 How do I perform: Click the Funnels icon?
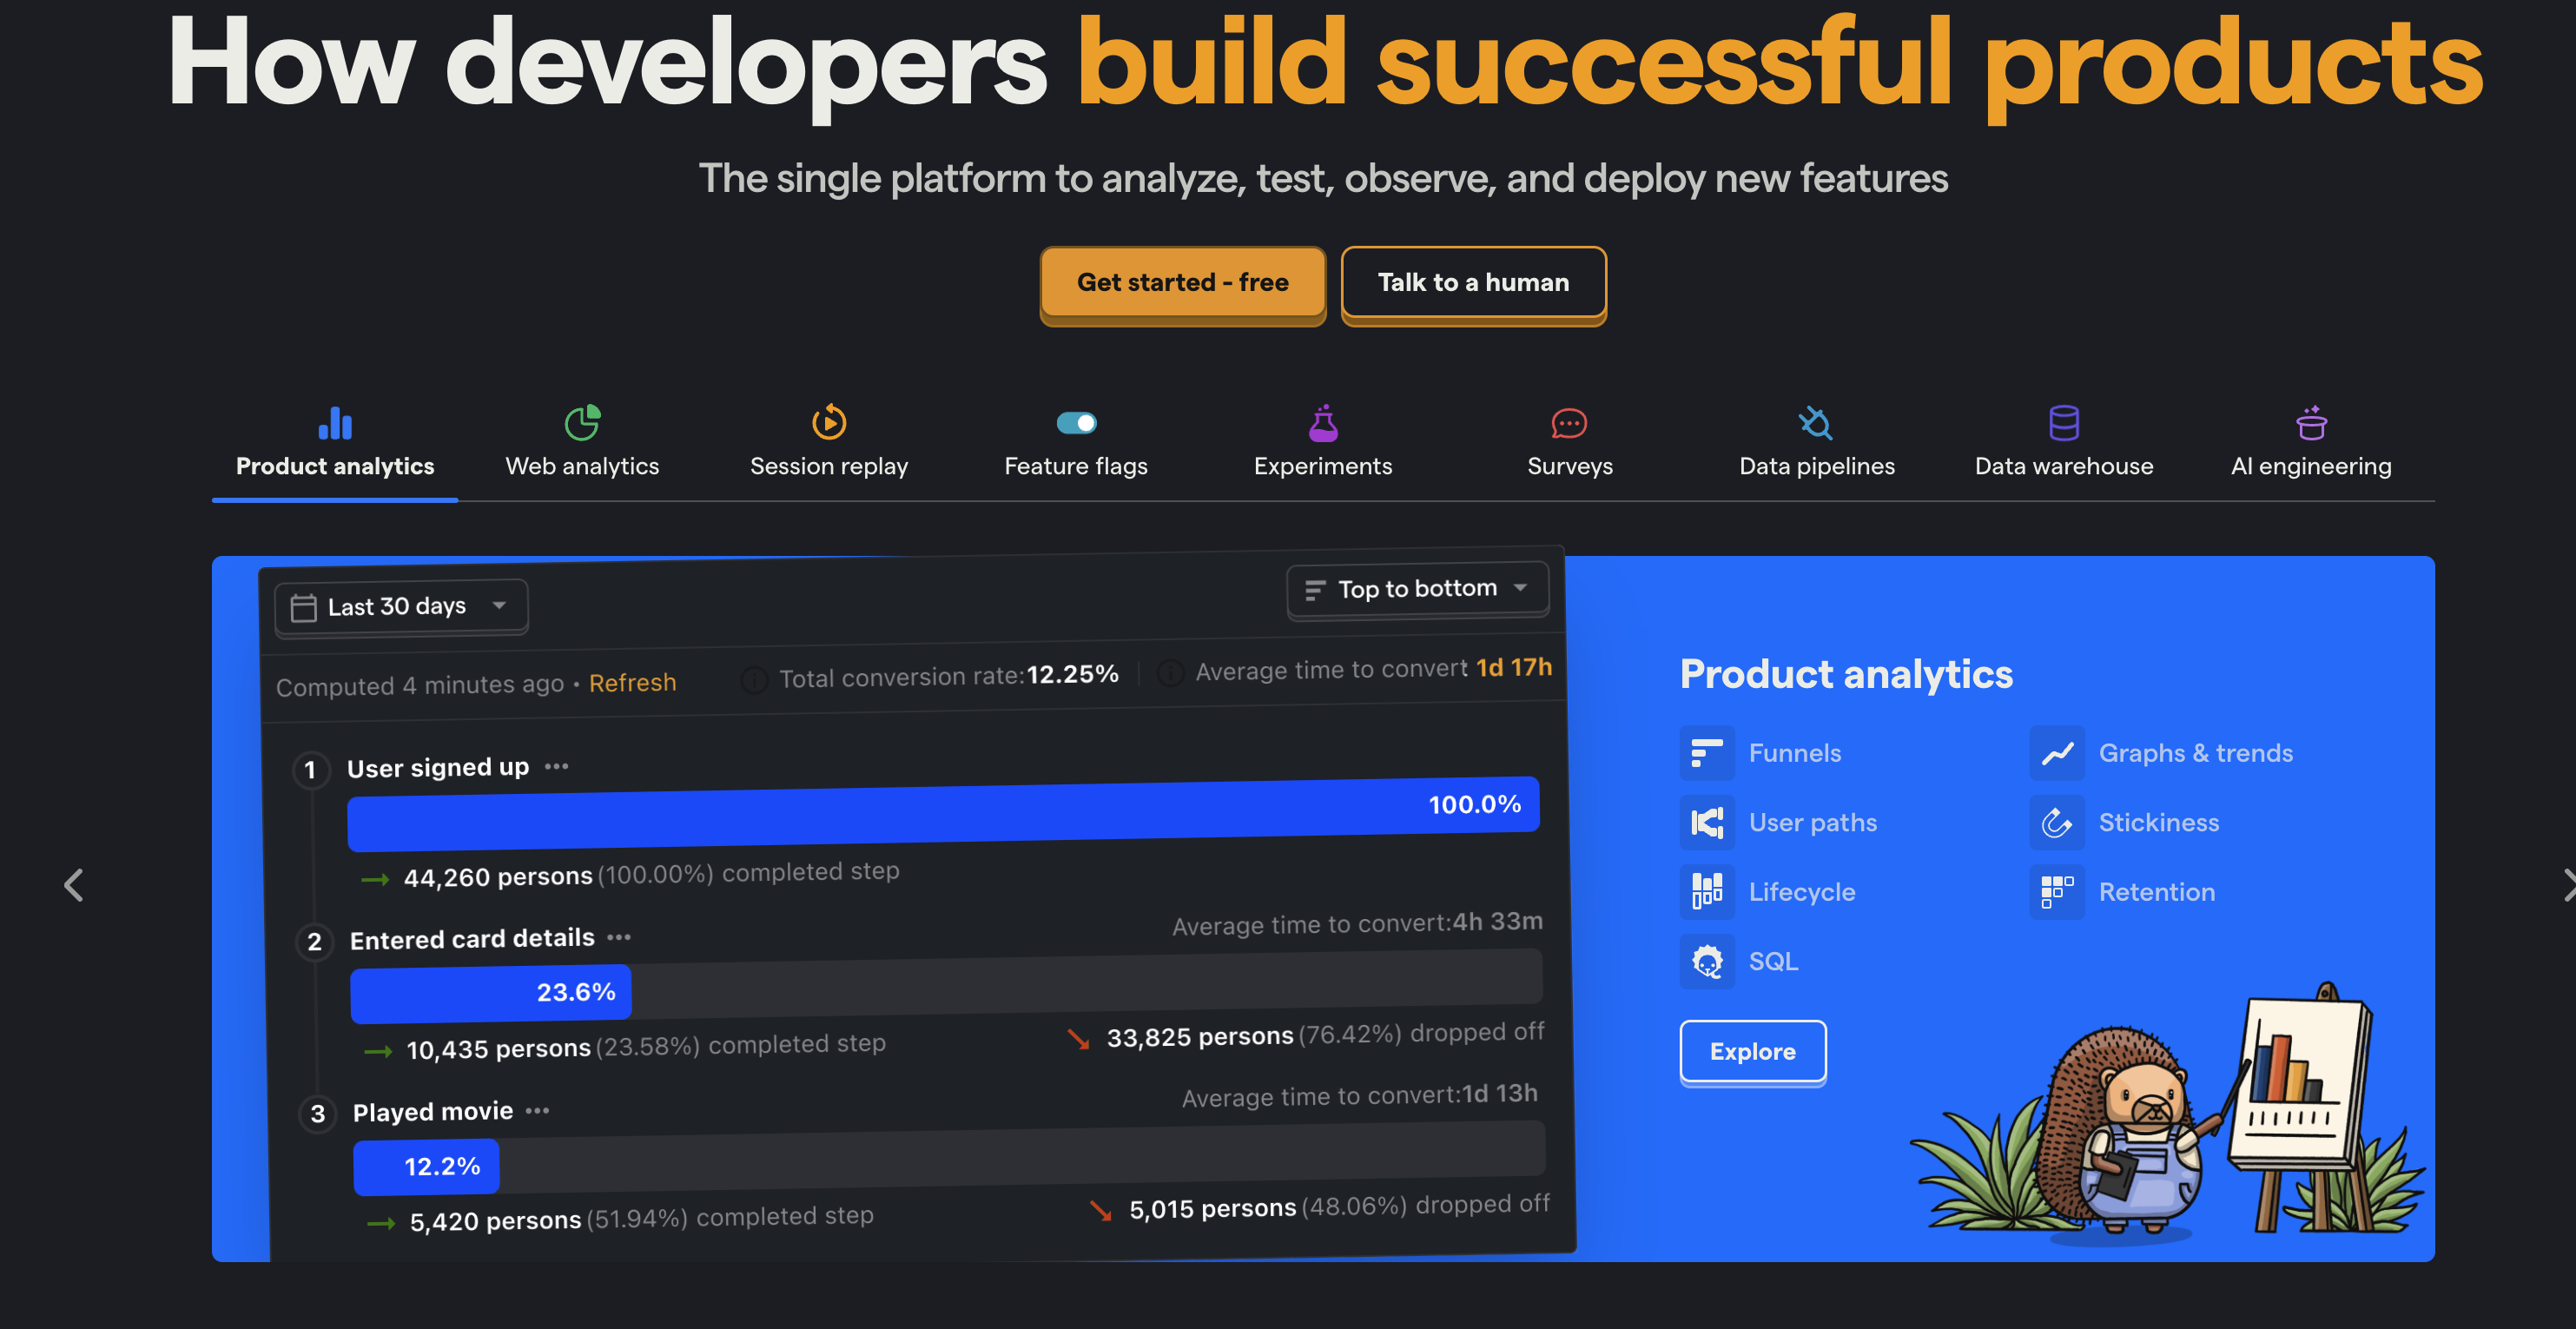(1706, 752)
